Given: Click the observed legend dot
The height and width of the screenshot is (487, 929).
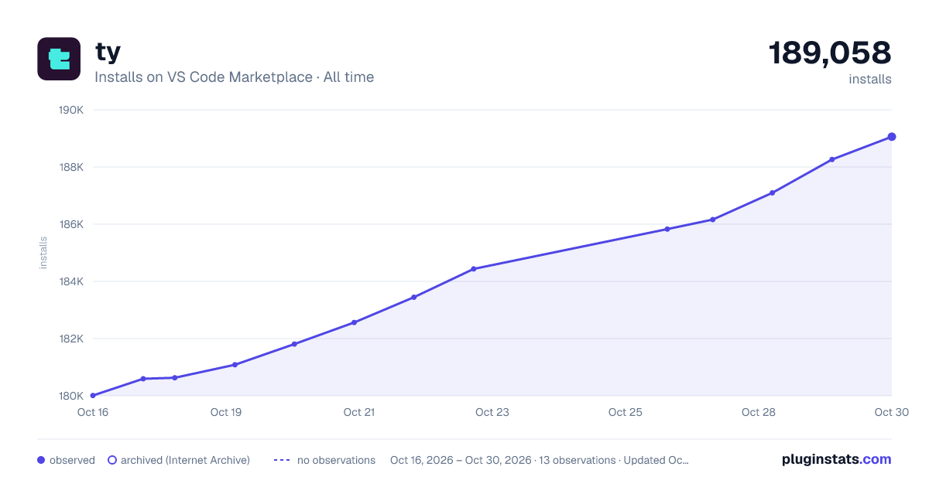Looking at the screenshot, I should coord(41,460).
